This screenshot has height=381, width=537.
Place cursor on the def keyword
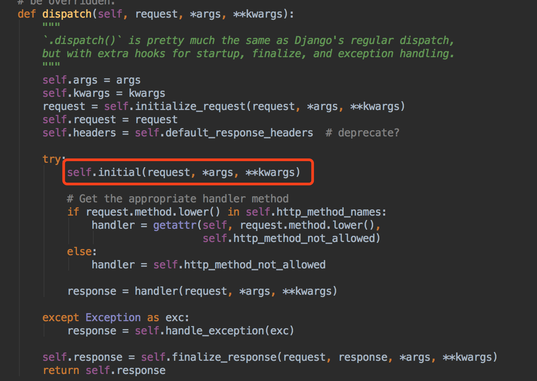(x=27, y=14)
